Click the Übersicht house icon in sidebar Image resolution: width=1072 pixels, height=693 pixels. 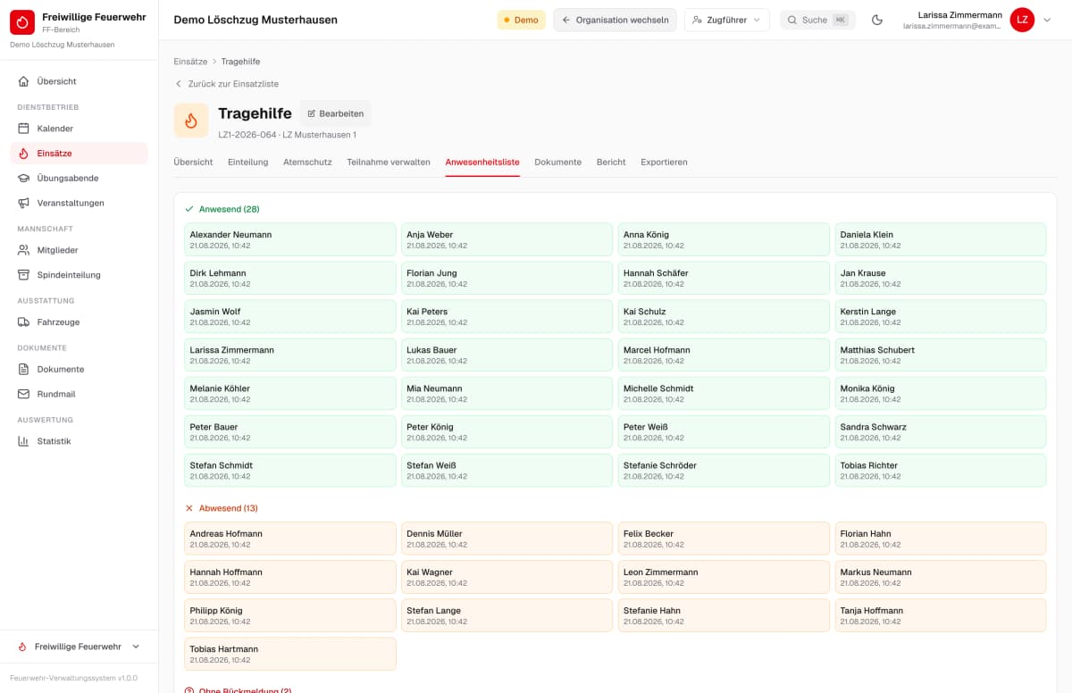[x=24, y=81]
